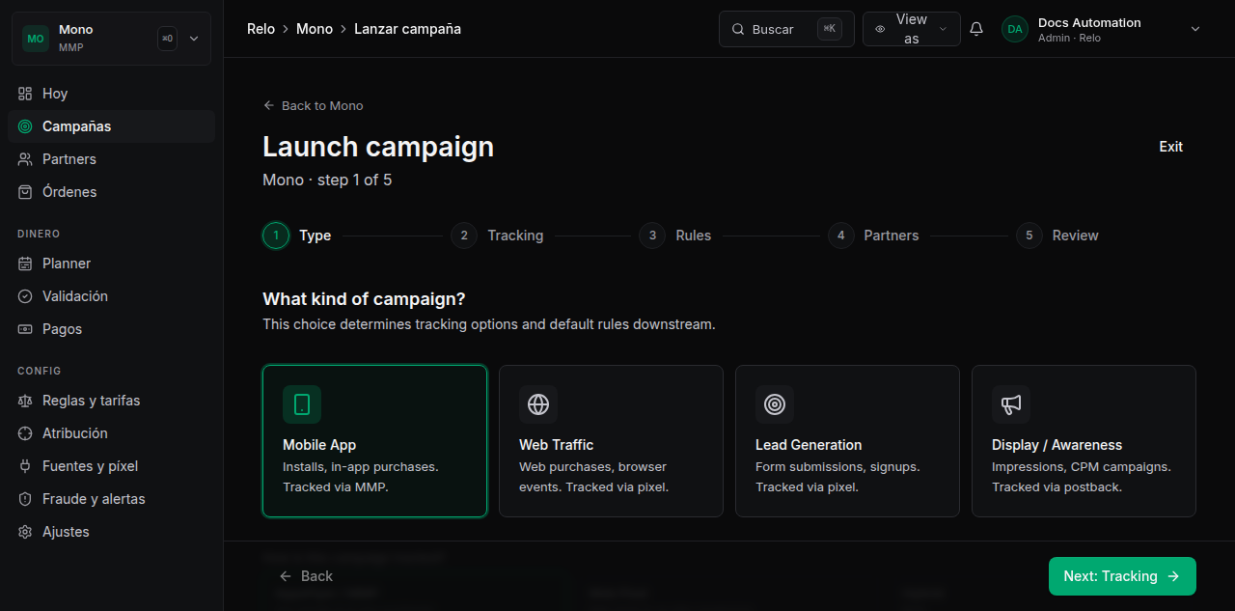Click the Reglas y tarifas scales icon
Image resolution: width=1235 pixels, height=611 pixels.
[x=25, y=401]
